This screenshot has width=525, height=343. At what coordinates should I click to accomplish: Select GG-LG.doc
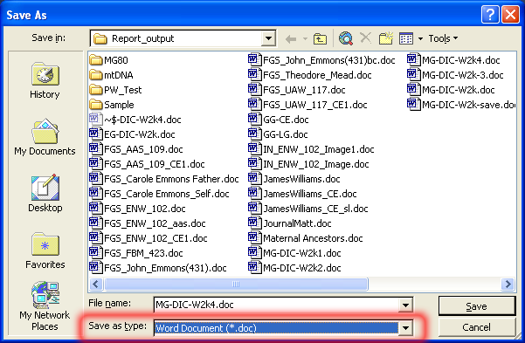pyautogui.click(x=278, y=134)
